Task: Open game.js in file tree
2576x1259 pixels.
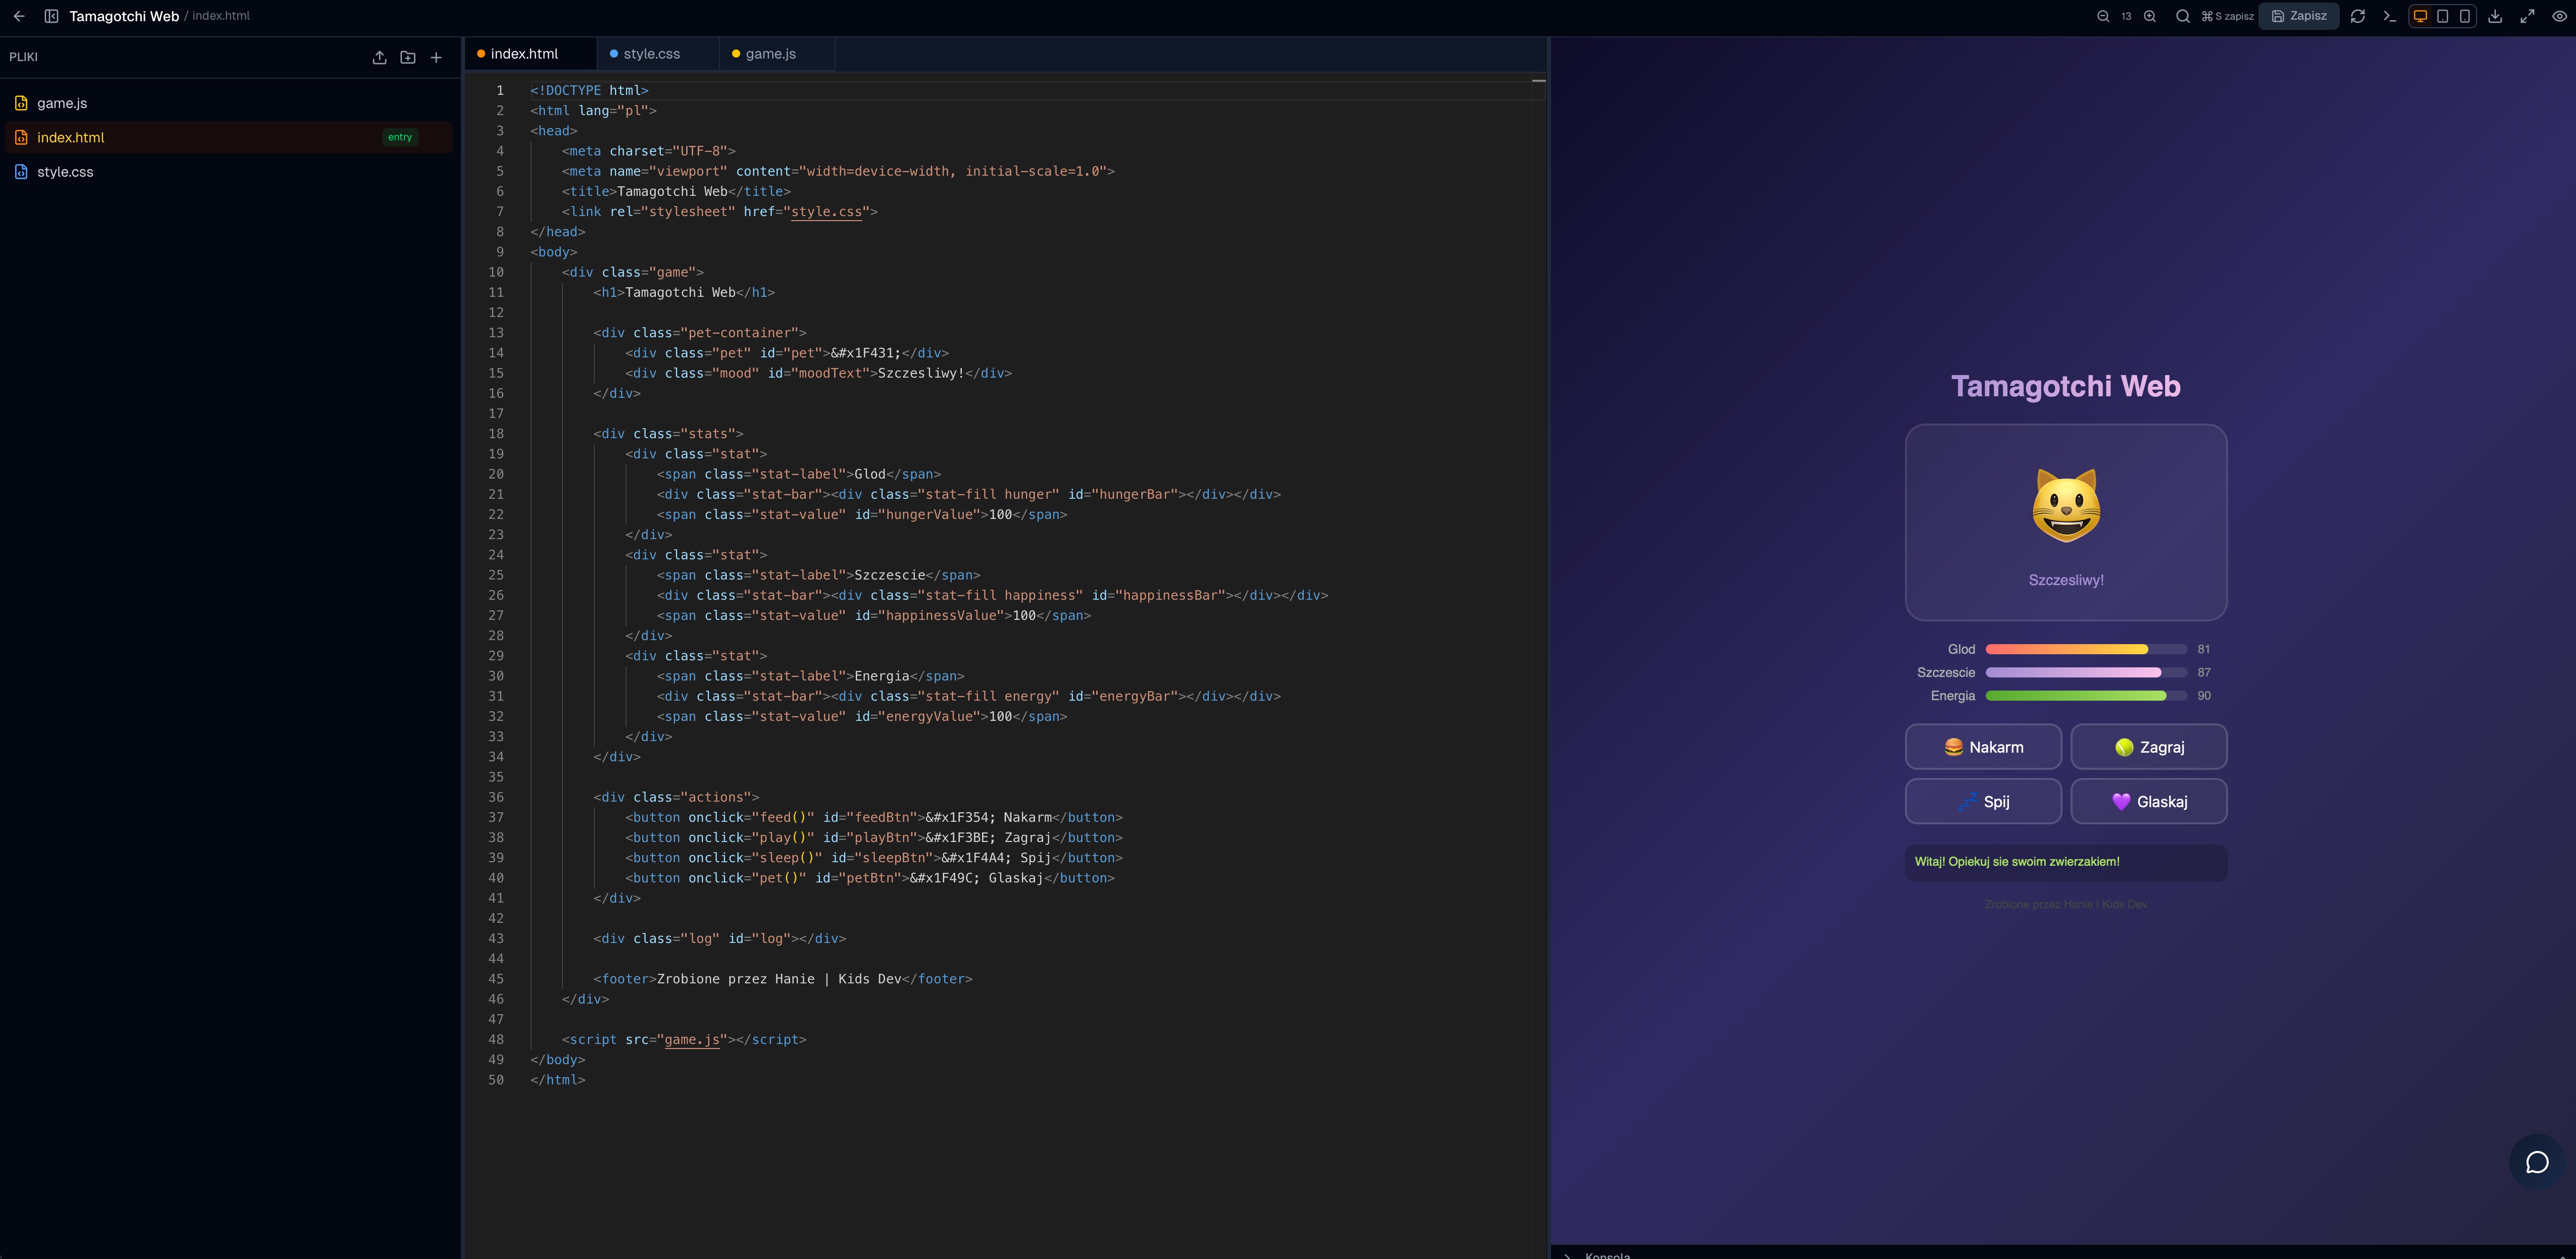Action: click(x=62, y=103)
